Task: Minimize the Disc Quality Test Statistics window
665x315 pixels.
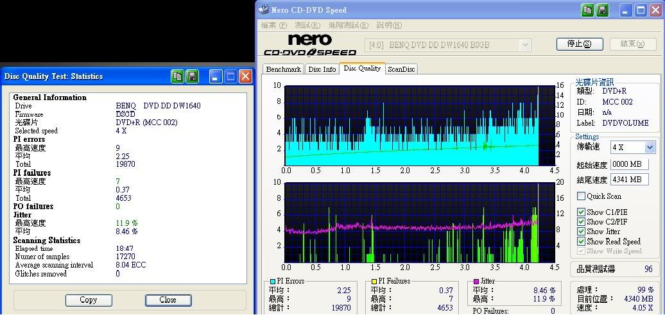Action: point(216,76)
